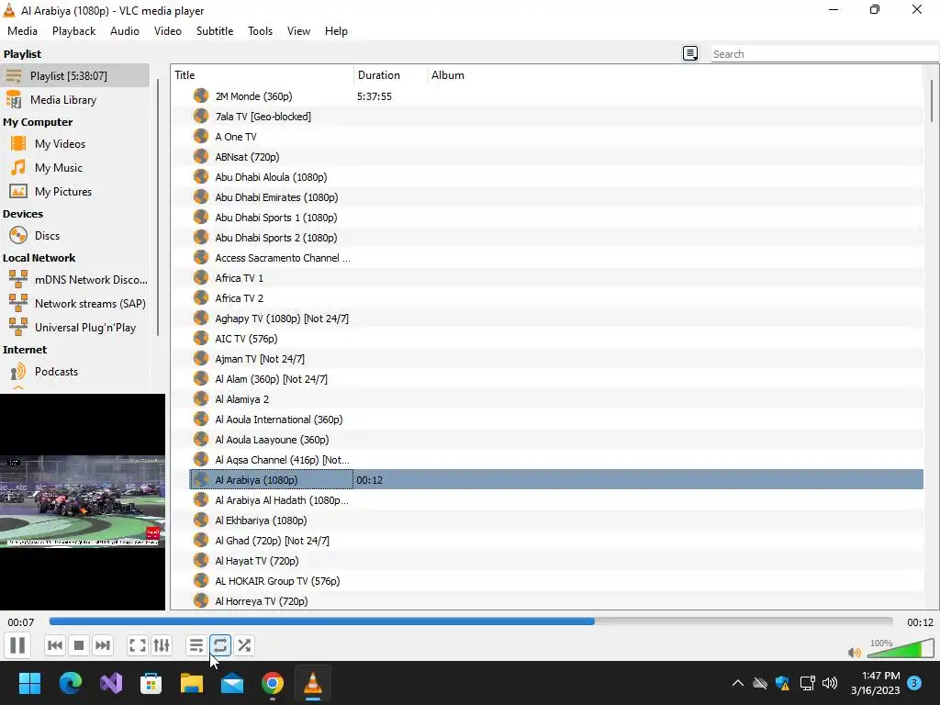Viewport: 940px width, 705px height.
Task: Open the Audio menu
Action: (125, 31)
